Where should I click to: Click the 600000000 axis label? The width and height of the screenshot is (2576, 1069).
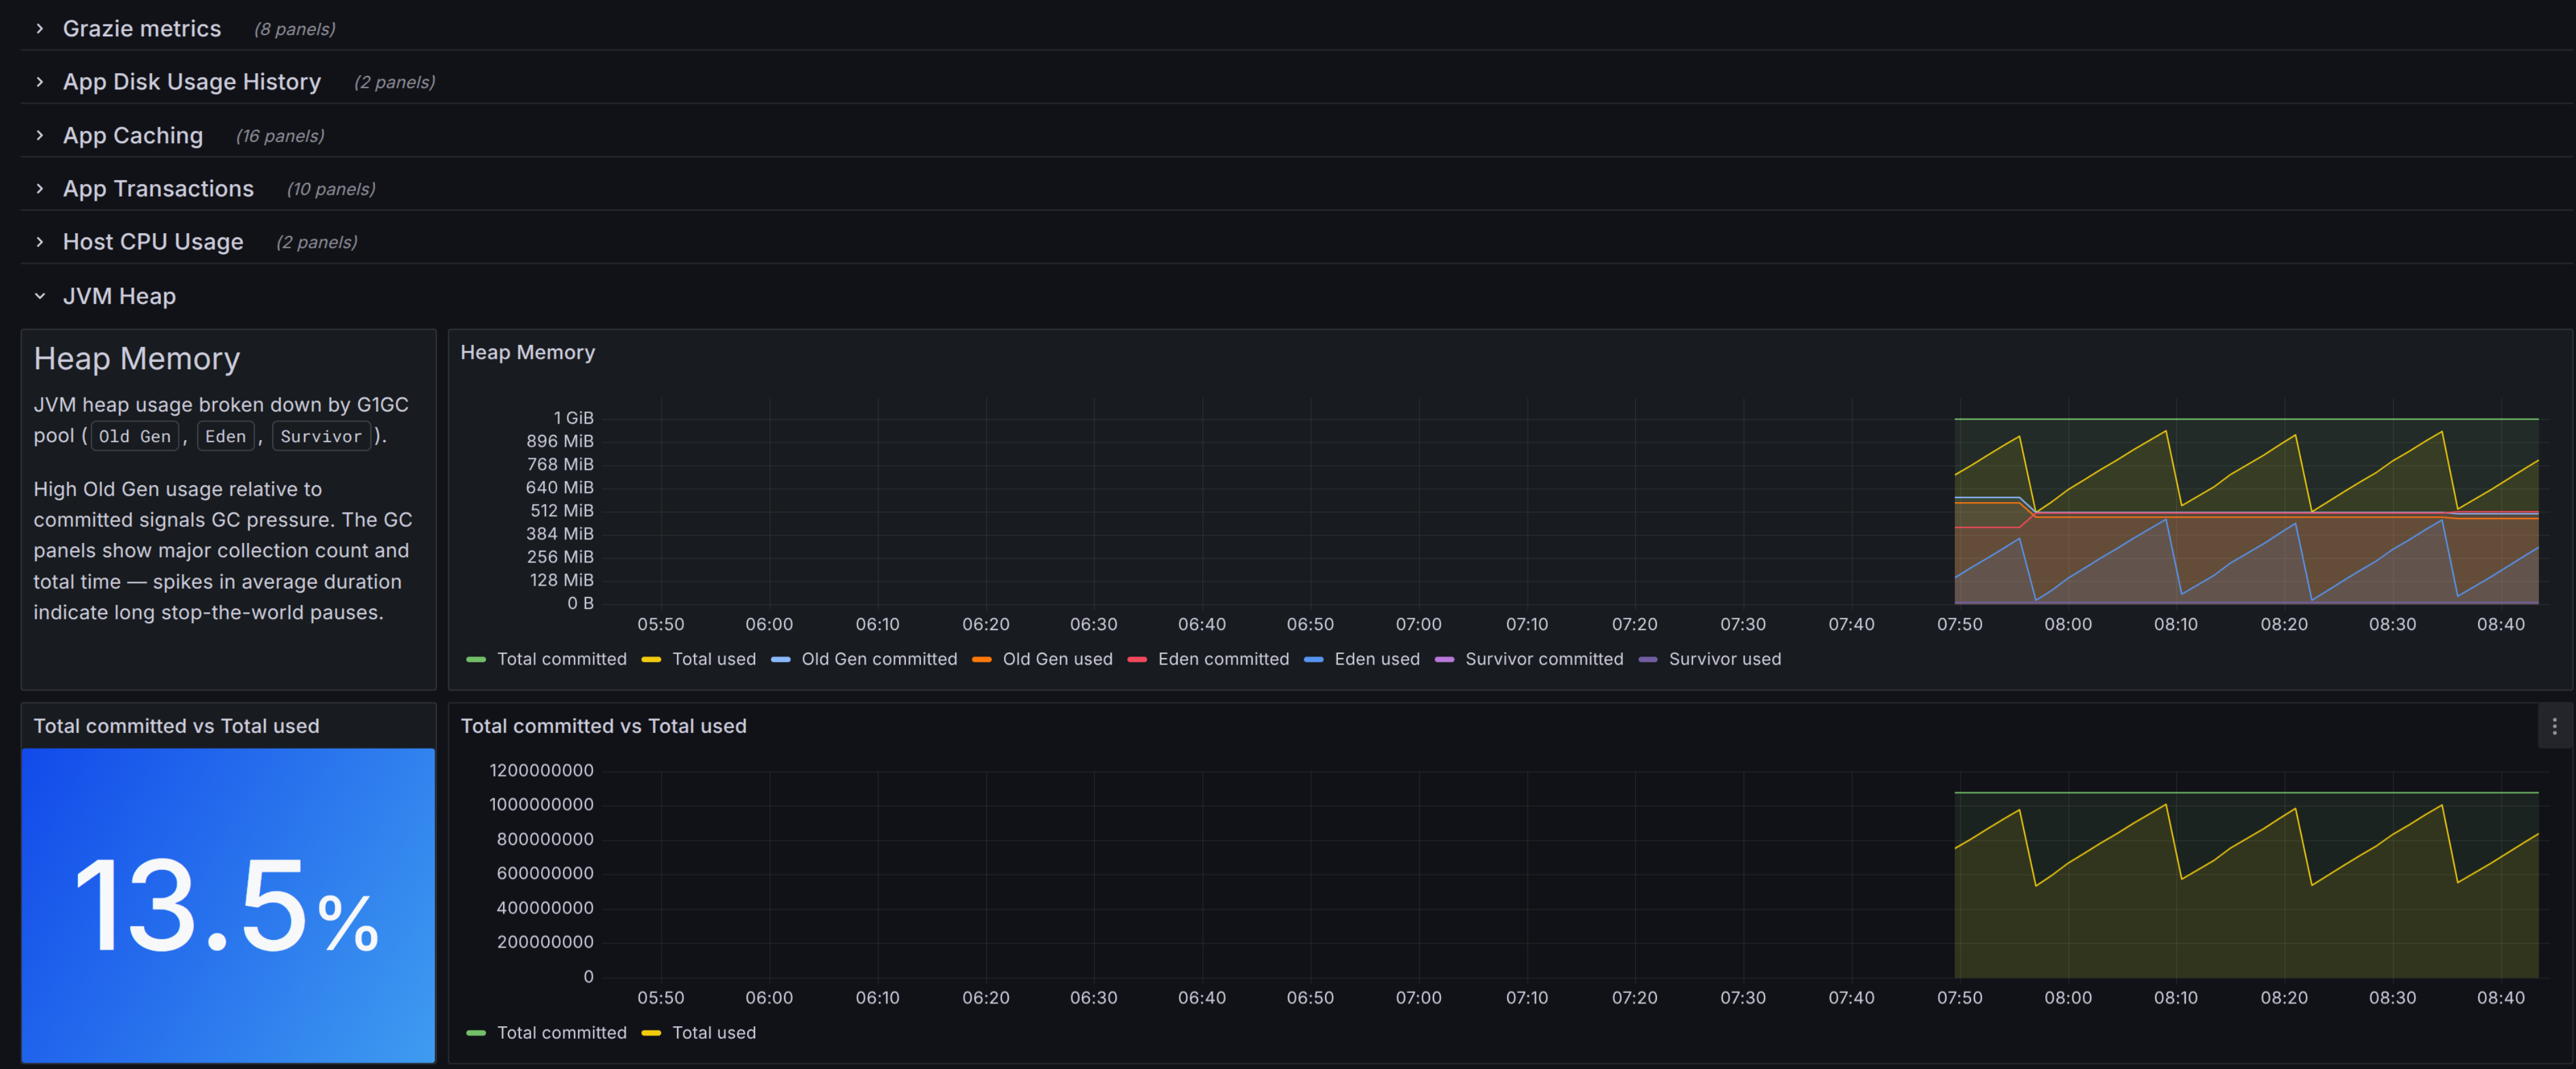click(545, 873)
